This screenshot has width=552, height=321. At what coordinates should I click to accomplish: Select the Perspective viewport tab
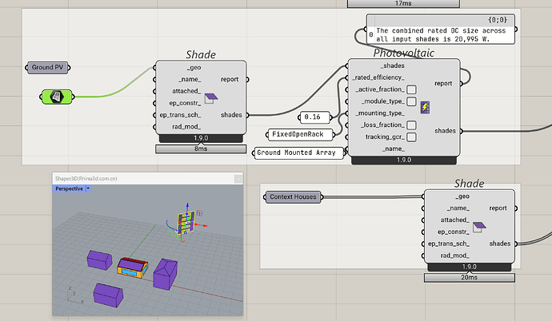click(68, 189)
